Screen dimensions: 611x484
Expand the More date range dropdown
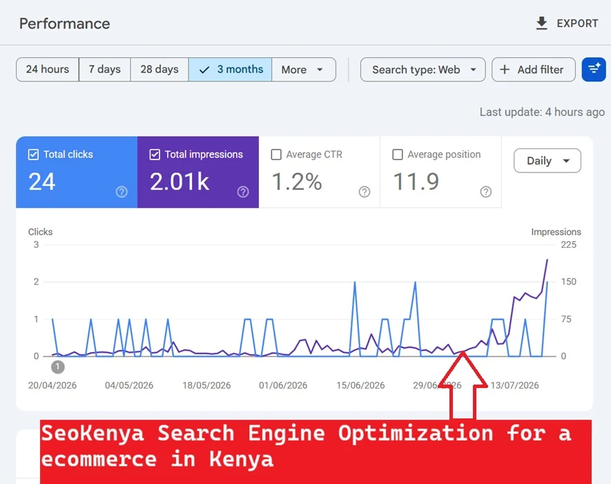[x=304, y=69]
